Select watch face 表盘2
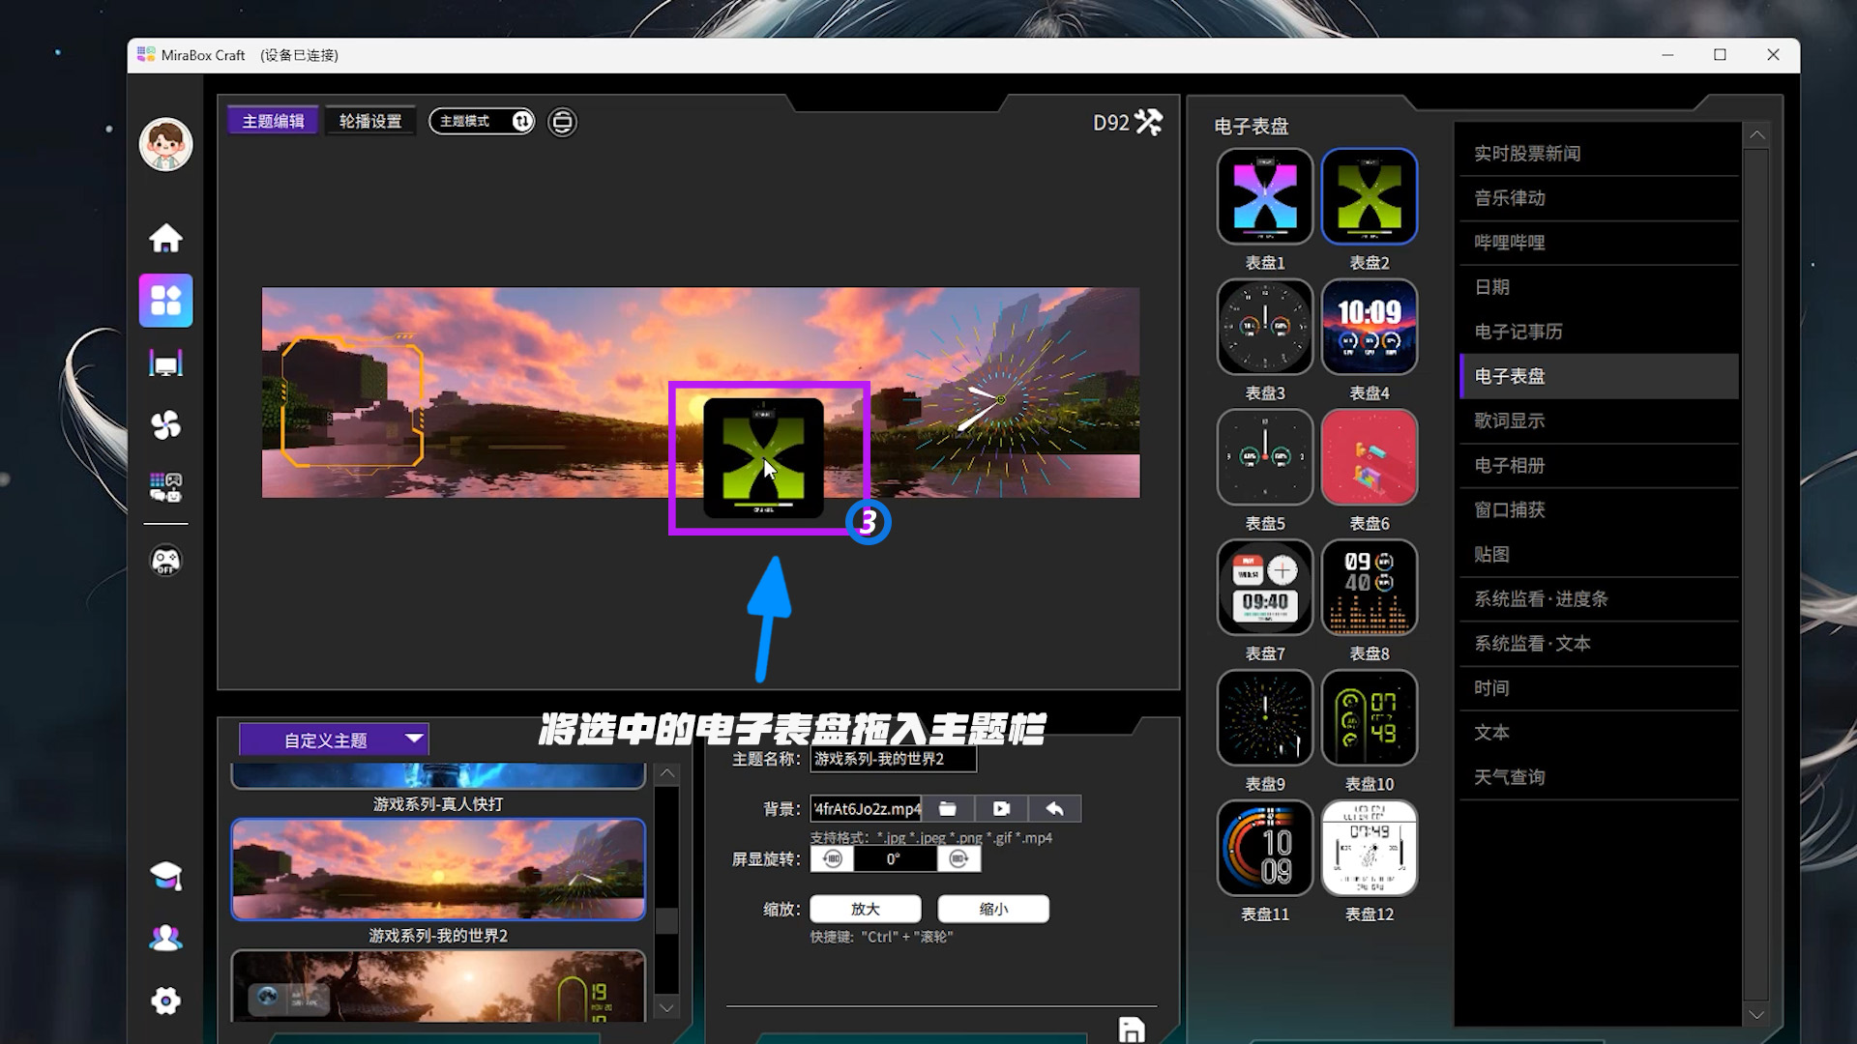1857x1044 pixels. tap(1370, 196)
